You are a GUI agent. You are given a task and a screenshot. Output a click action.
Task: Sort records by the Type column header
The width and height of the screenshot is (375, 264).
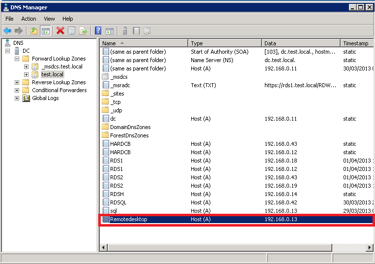[224, 43]
